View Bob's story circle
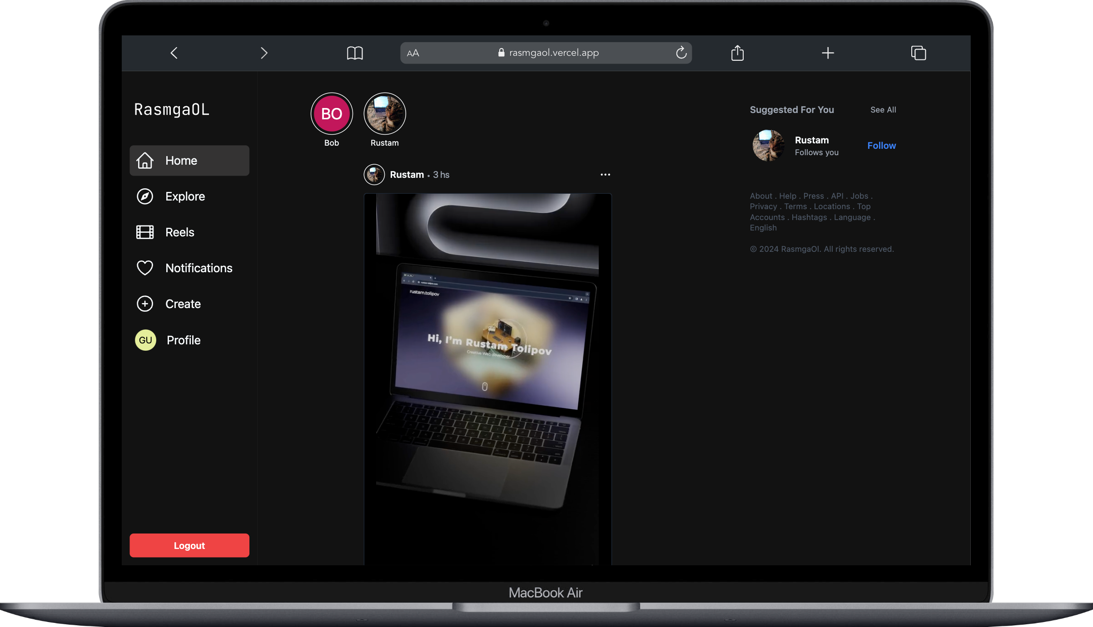This screenshot has height=627, width=1093. click(x=332, y=114)
